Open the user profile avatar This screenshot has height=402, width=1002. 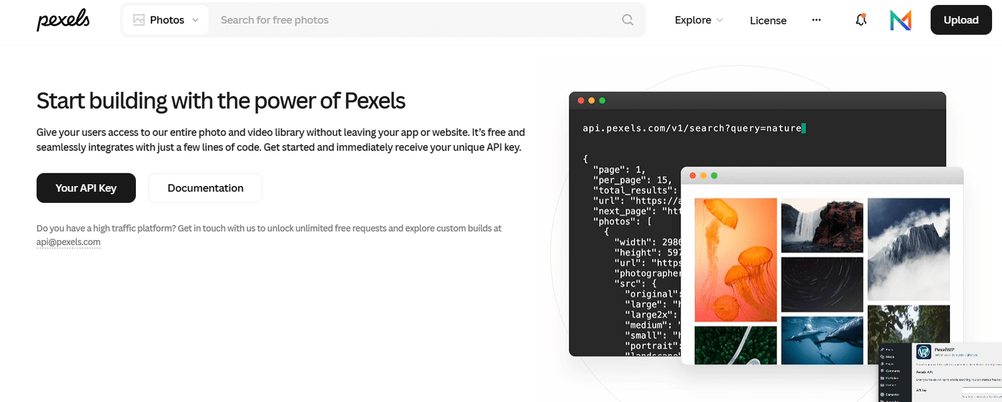point(901,20)
